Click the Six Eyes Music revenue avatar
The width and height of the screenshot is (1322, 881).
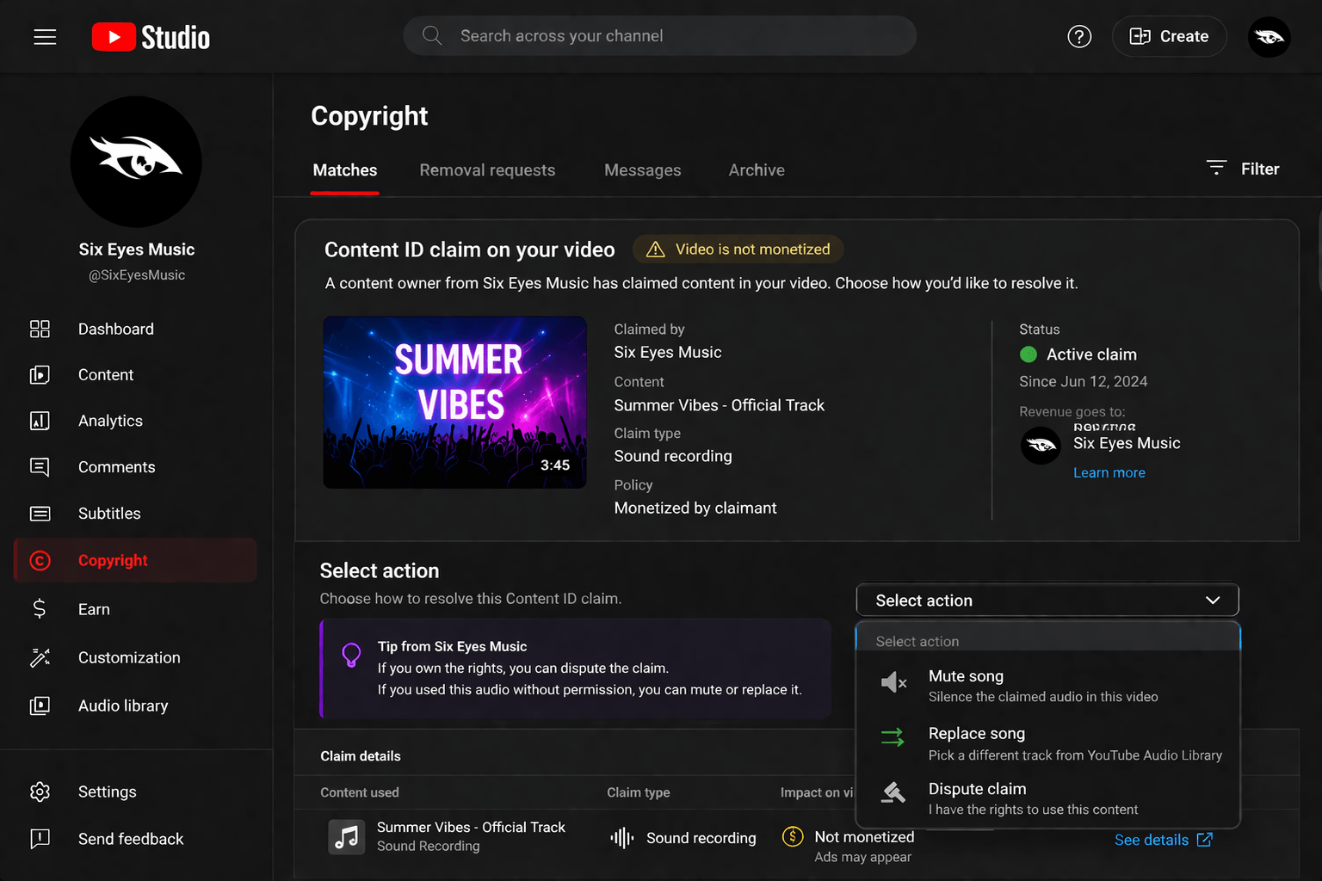1041,445
